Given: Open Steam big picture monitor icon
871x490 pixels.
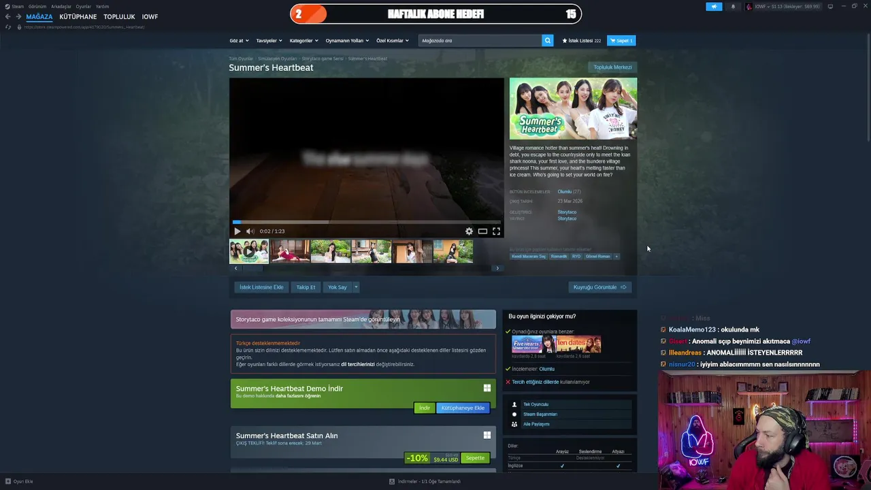Looking at the screenshot, I should point(830,7).
